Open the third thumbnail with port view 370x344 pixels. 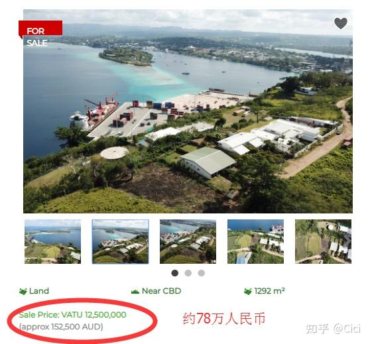coord(188,242)
